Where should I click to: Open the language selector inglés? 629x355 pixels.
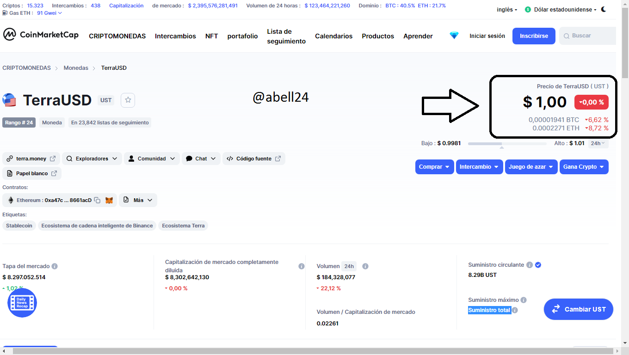point(507,9)
